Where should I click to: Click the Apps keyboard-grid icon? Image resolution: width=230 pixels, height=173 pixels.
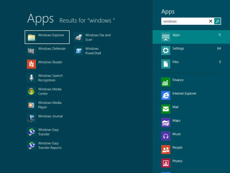pyautogui.click(x=166, y=37)
